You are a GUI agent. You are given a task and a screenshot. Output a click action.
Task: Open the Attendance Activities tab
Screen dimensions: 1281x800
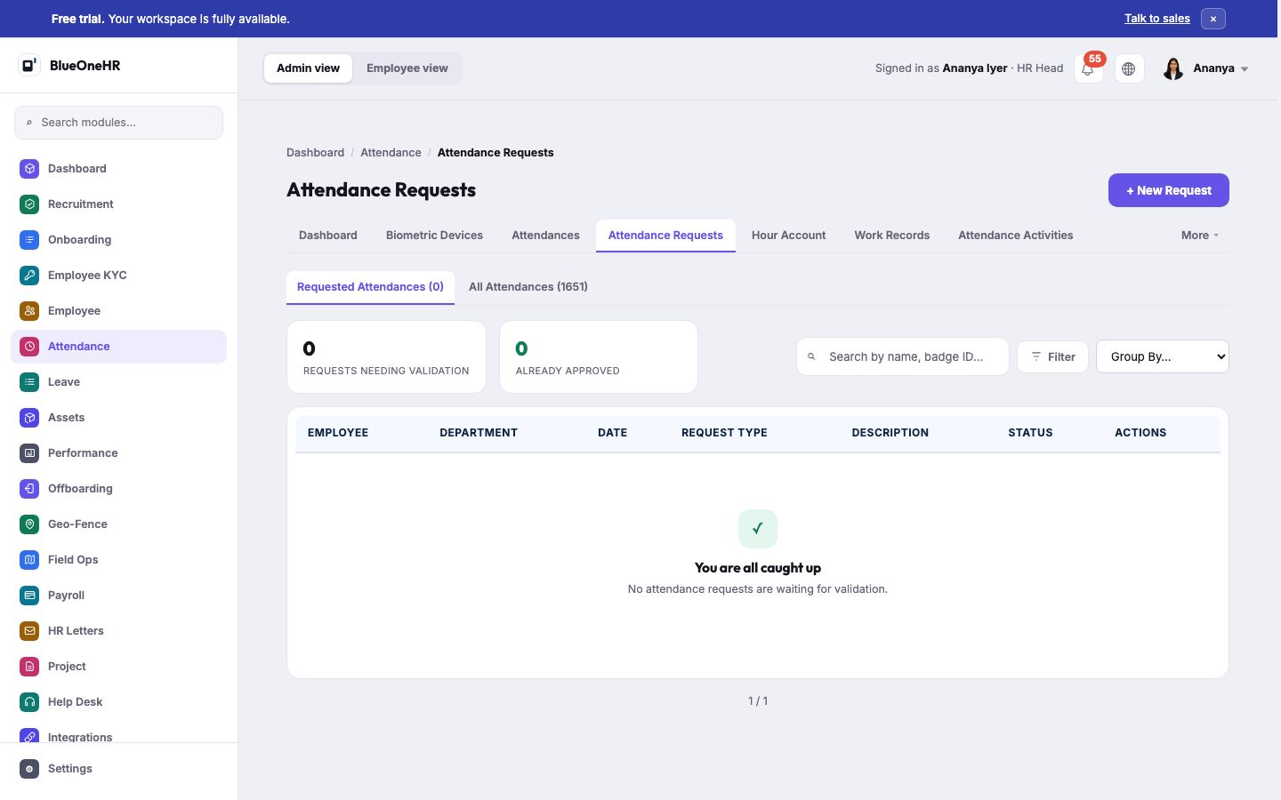(1015, 236)
